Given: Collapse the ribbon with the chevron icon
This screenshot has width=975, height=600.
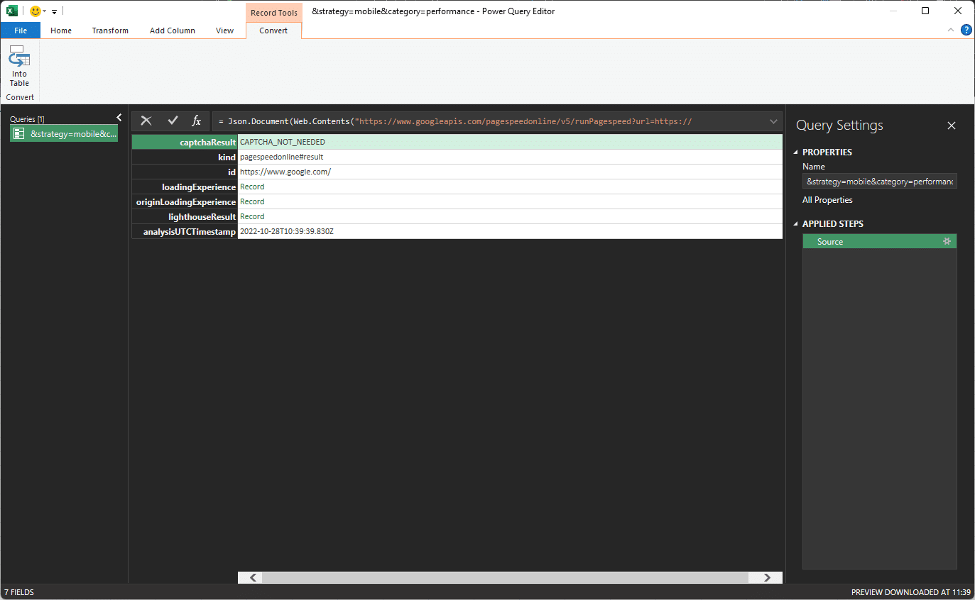Looking at the screenshot, I should (x=950, y=30).
